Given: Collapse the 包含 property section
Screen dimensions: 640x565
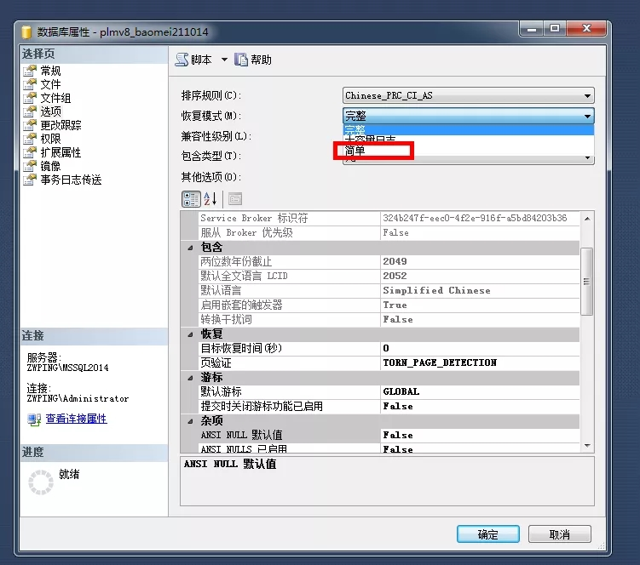Looking at the screenshot, I should tap(190, 248).
